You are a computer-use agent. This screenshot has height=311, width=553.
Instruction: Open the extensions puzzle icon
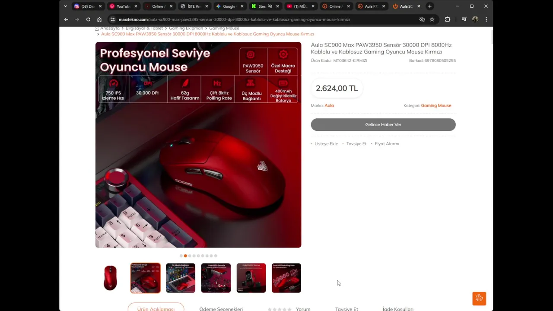448,19
